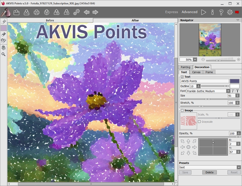
Task: Enable the Image checkbox
Action: (182, 111)
